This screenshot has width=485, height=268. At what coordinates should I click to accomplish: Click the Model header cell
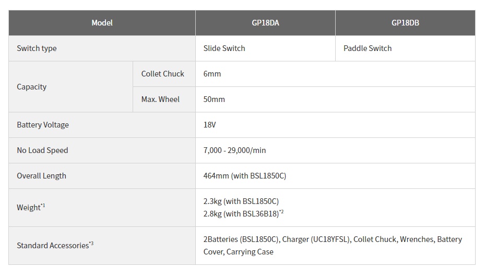(102, 23)
